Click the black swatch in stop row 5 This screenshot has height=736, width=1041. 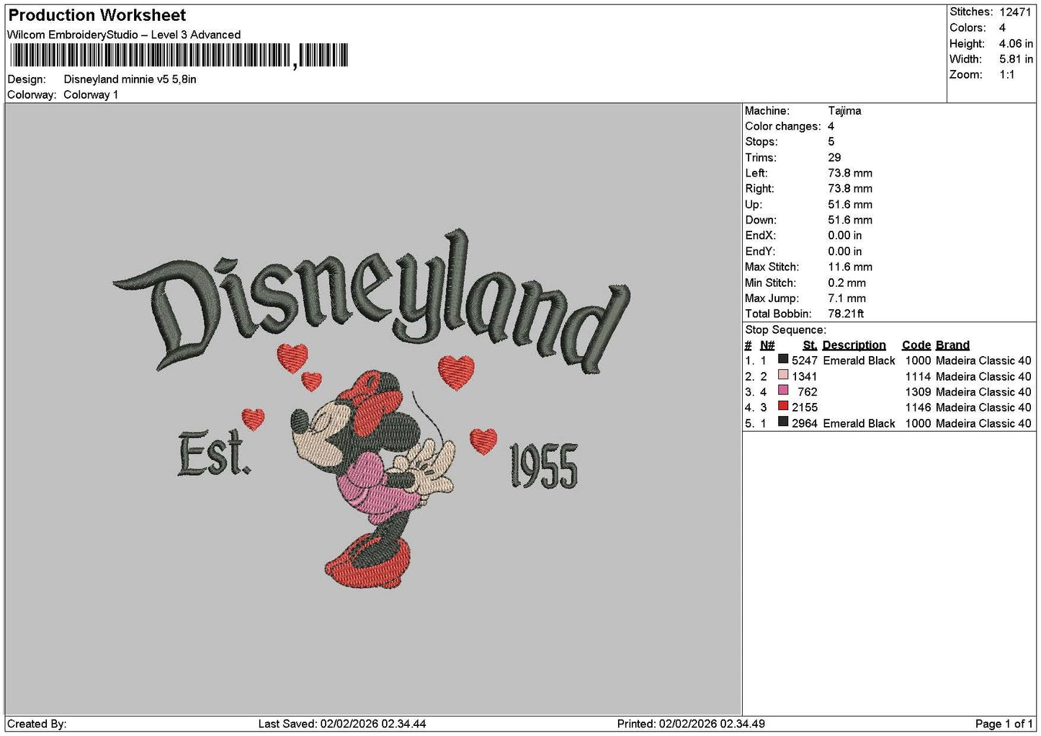pyautogui.click(x=783, y=422)
